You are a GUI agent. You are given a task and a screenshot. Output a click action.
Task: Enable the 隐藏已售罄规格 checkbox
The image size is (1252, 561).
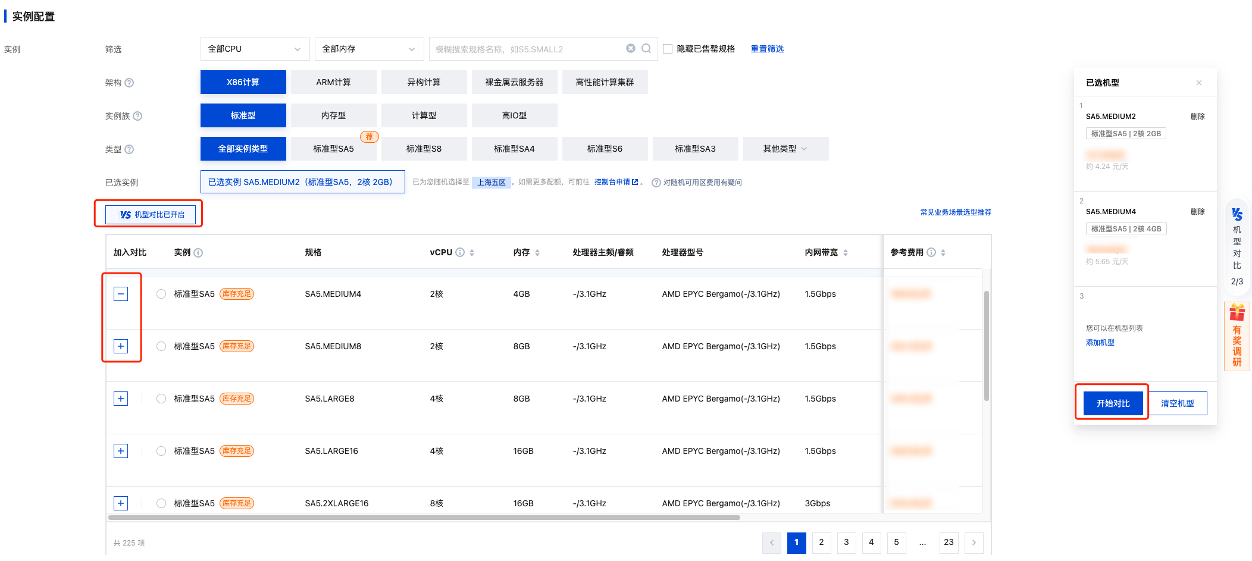click(x=668, y=49)
